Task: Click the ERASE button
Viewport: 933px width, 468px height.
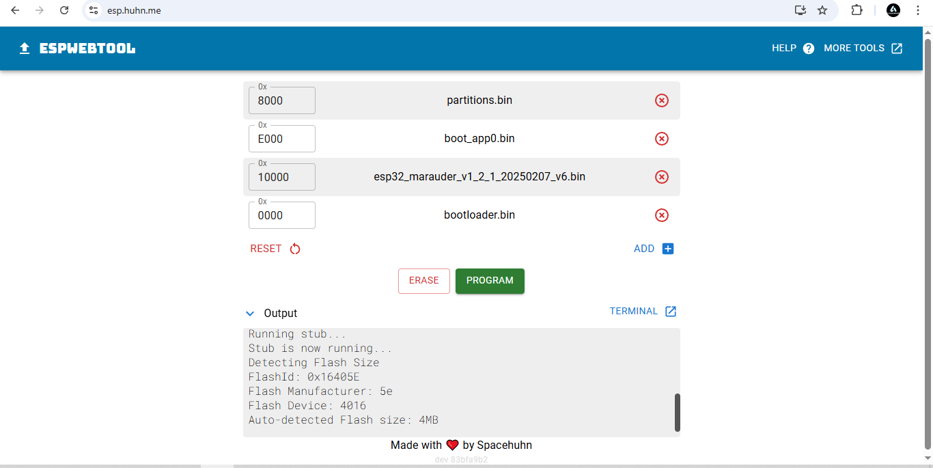Action: 424,281
